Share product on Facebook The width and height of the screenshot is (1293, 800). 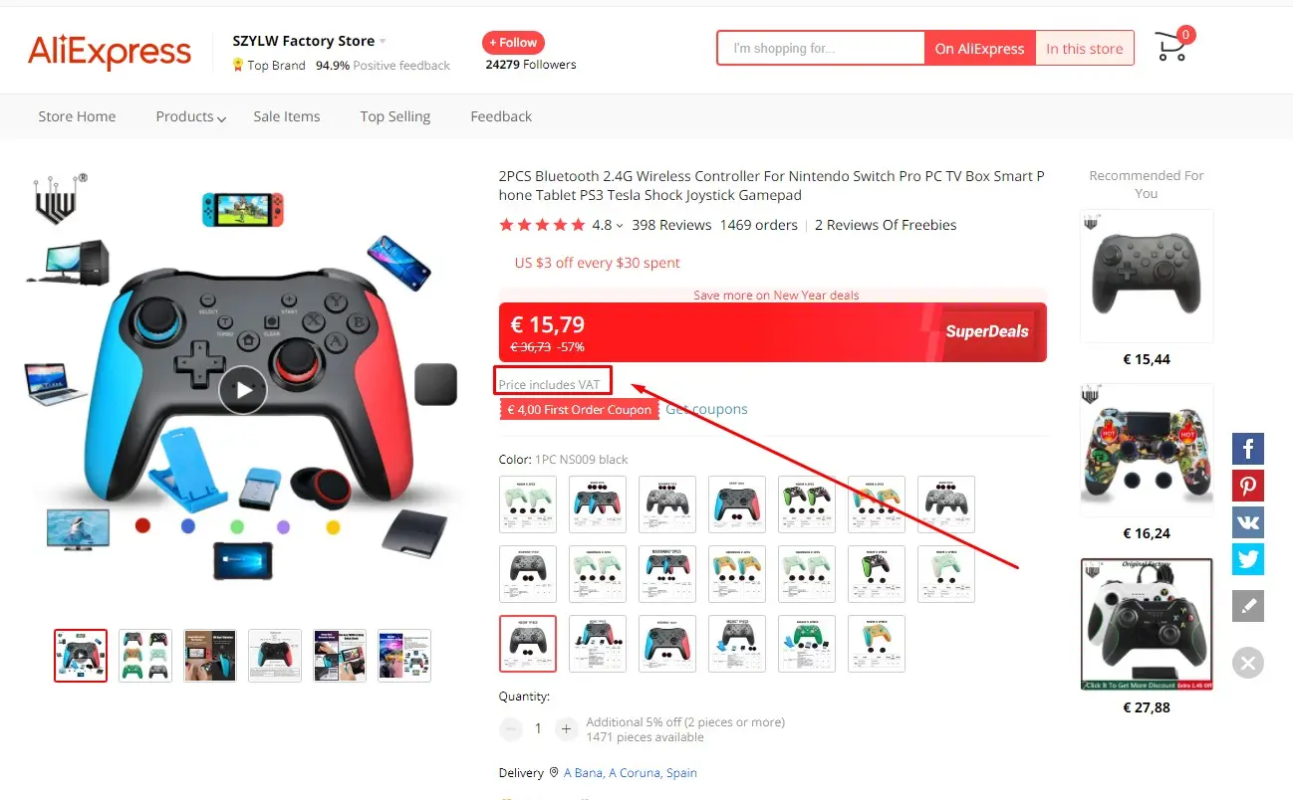(x=1248, y=449)
